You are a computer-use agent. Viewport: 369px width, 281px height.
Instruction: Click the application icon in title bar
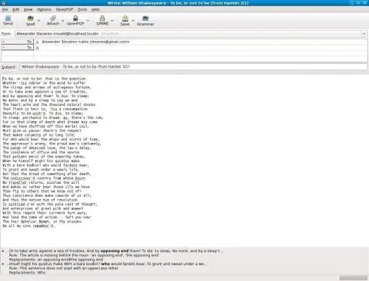click(4, 3)
